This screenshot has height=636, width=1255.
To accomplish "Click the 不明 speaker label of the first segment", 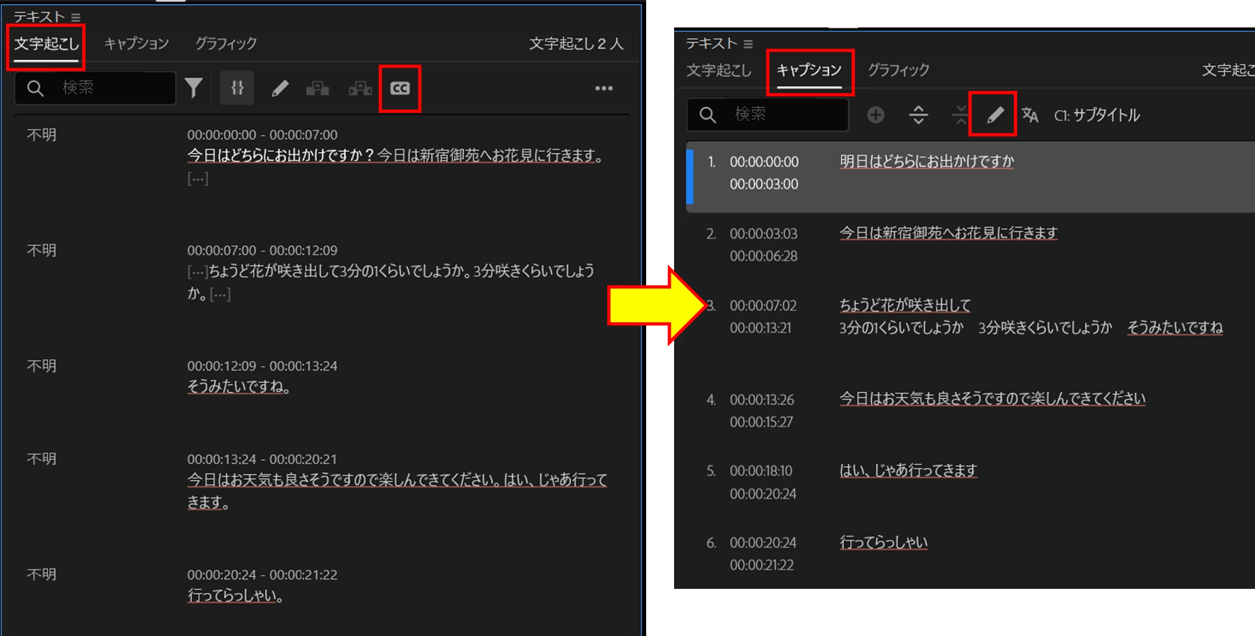I will (42, 135).
